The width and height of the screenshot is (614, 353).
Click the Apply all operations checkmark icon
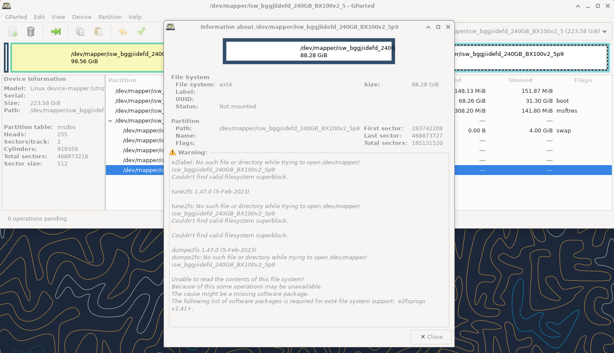pyautogui.click(x=141, y=31)
